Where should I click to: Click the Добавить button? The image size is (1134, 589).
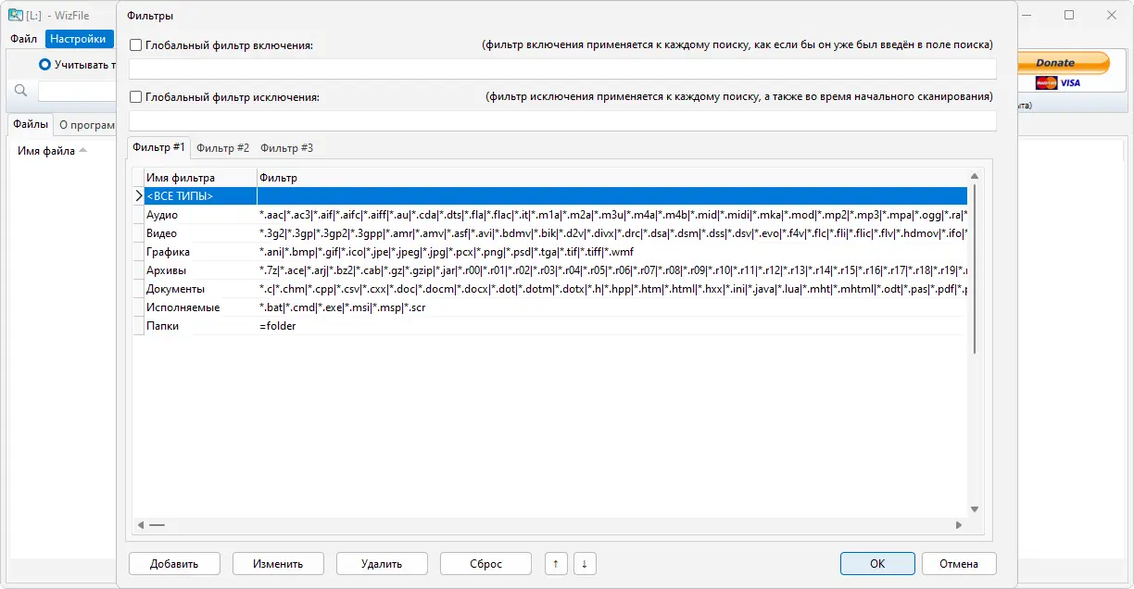[x=174, y=563]
